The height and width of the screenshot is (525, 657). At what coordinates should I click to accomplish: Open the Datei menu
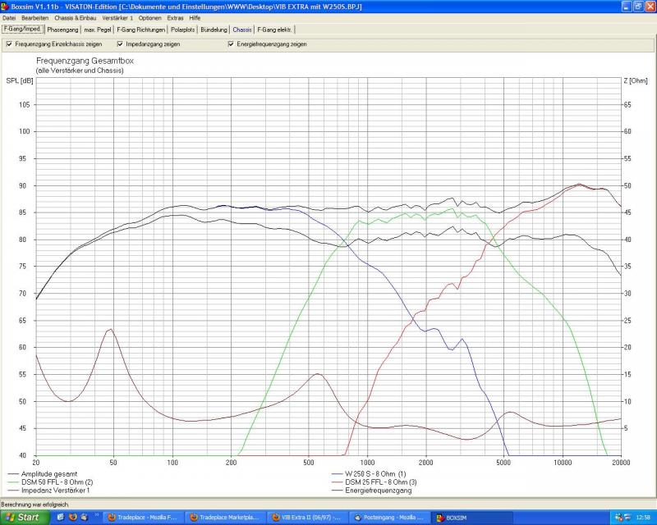tap(9, 18)
